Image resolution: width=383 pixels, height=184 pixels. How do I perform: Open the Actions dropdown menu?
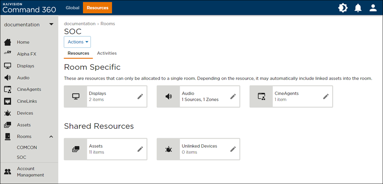pos(77,42)
